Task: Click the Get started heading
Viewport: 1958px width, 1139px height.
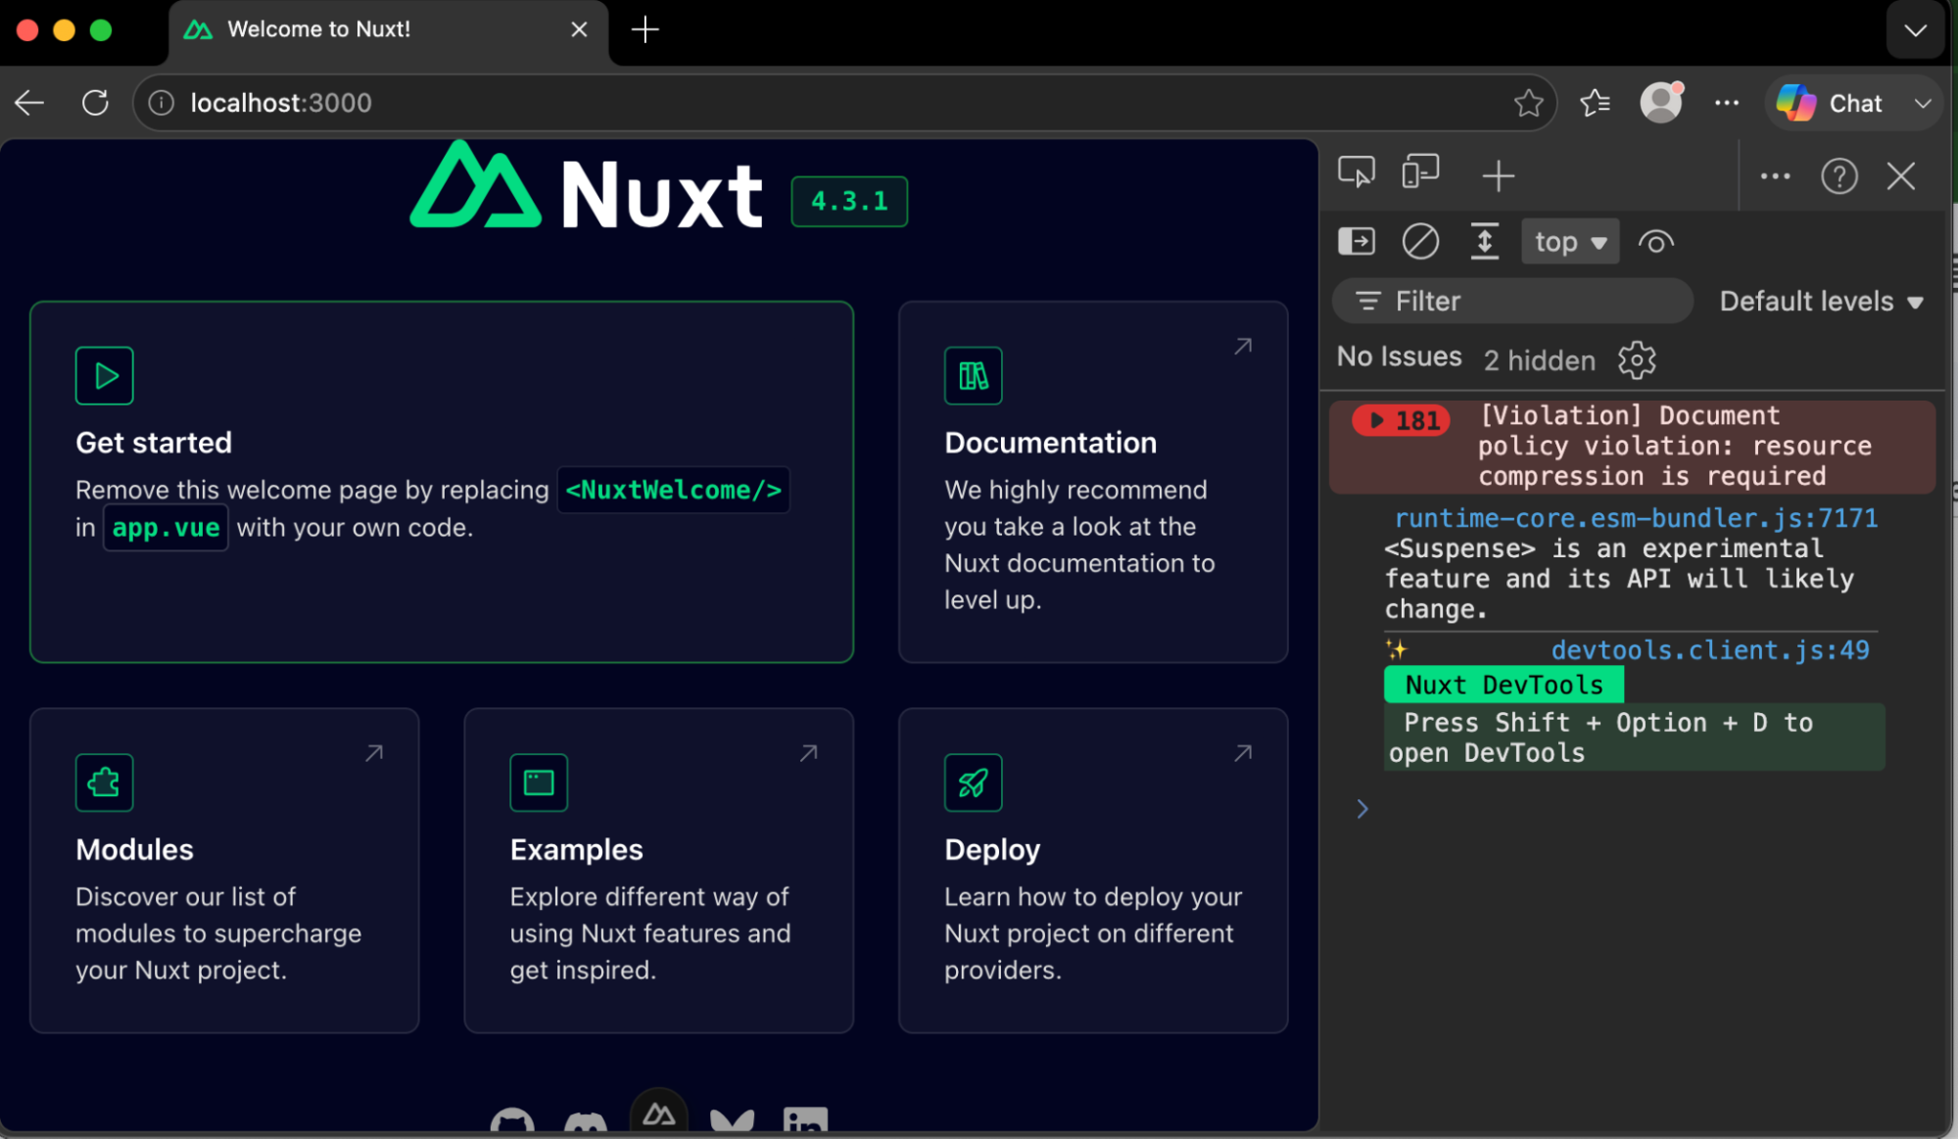Action: 154,443
